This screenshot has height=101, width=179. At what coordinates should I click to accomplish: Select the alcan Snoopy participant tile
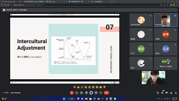141,63
